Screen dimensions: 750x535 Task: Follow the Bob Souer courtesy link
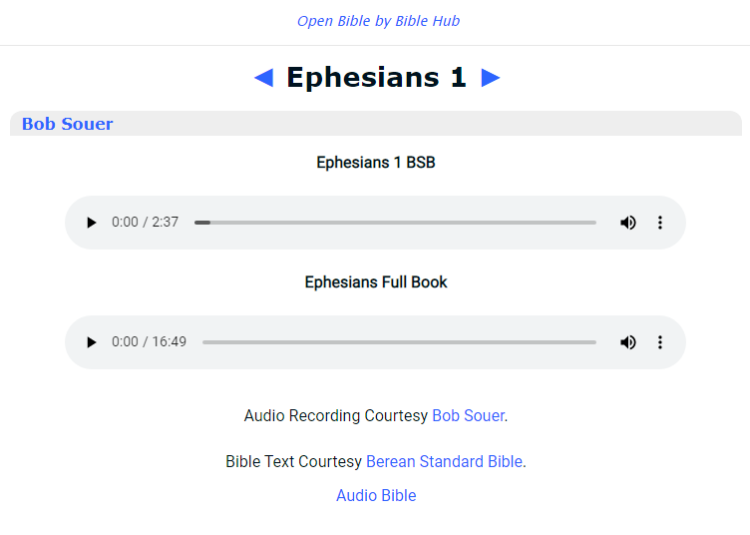pyautogui.click(x=468, y=416)
